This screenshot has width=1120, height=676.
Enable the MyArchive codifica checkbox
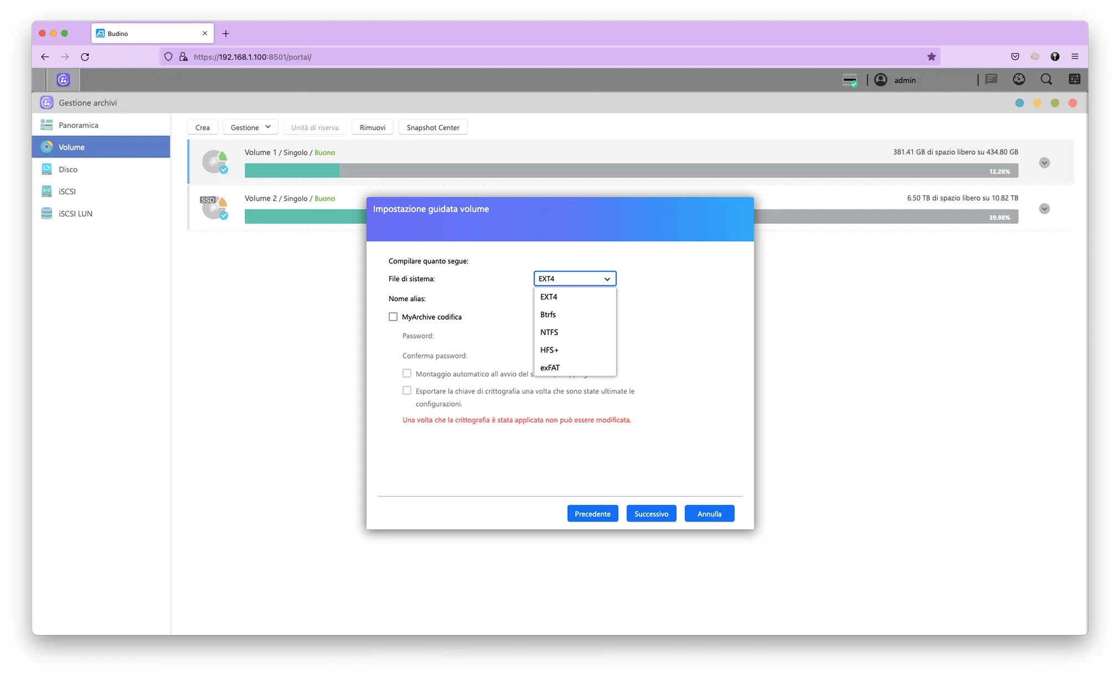tap(393, 317)
